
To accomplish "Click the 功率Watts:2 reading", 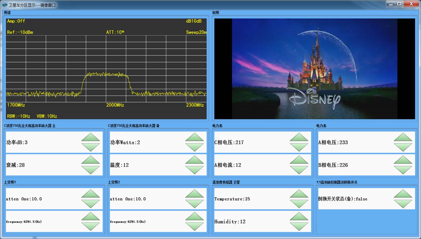I will click(x=125, y=142).
